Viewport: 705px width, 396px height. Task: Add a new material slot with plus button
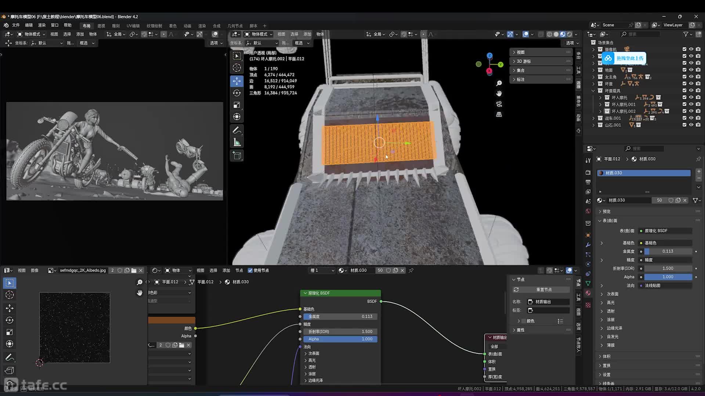coord(698,171)
